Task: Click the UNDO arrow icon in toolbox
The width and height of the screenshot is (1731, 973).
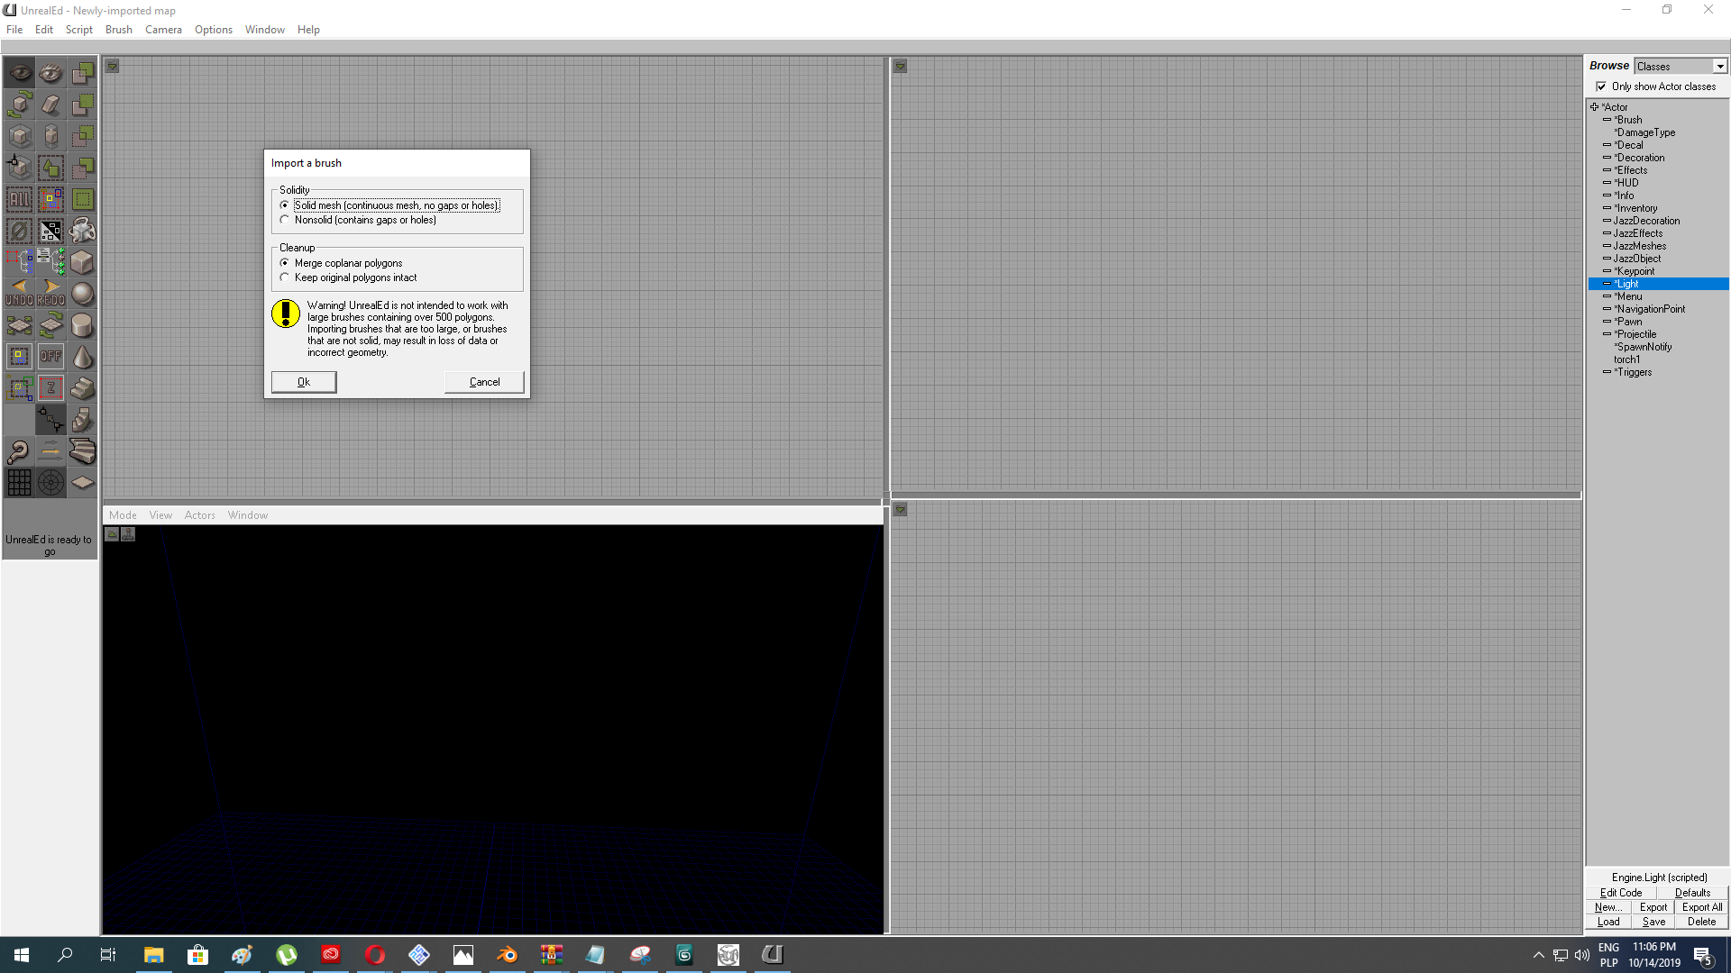Action: coord(19,294)
